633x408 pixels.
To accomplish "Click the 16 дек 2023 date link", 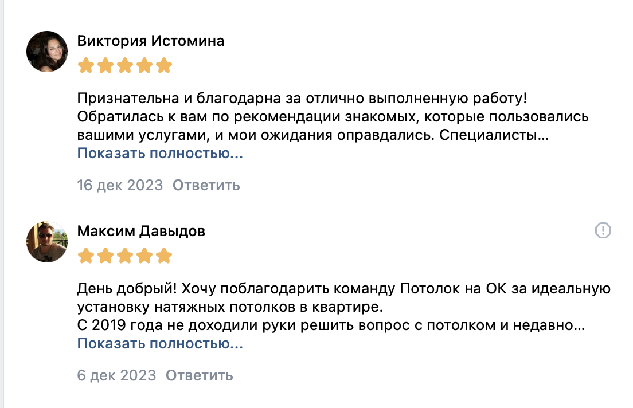I will [x=120, y=186].
